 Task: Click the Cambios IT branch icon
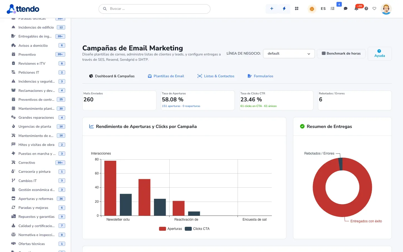click(x=13, y=181)
